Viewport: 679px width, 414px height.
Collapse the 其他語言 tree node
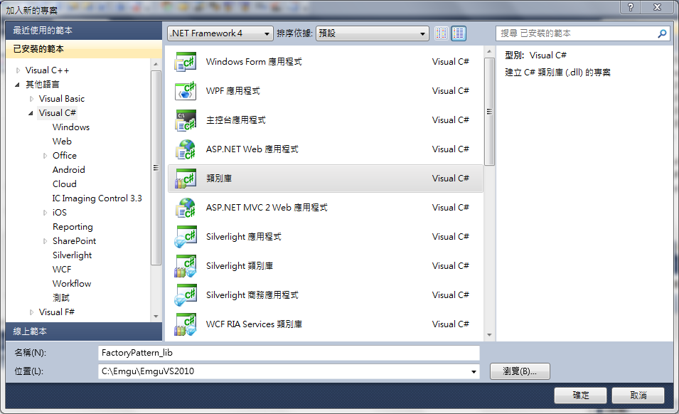[18, 85]
